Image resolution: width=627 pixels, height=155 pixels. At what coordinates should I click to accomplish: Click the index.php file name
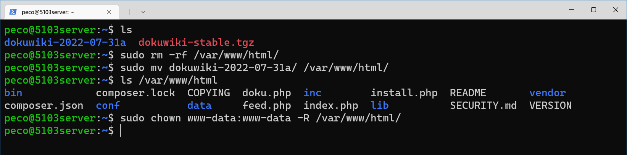331,106
